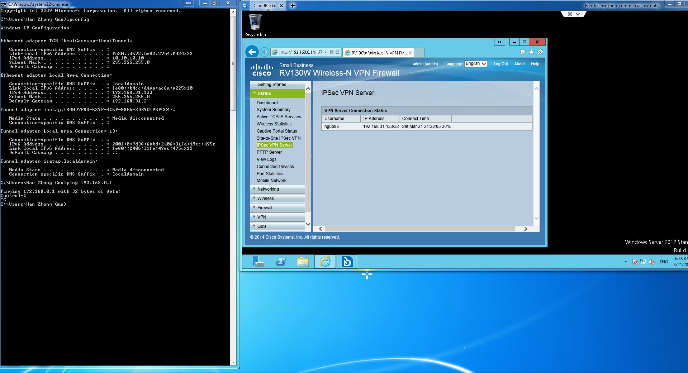The width and height of the screenshot is (688, 373).
Task: Open Server Manager from remote taskbar
Action: 258,262
